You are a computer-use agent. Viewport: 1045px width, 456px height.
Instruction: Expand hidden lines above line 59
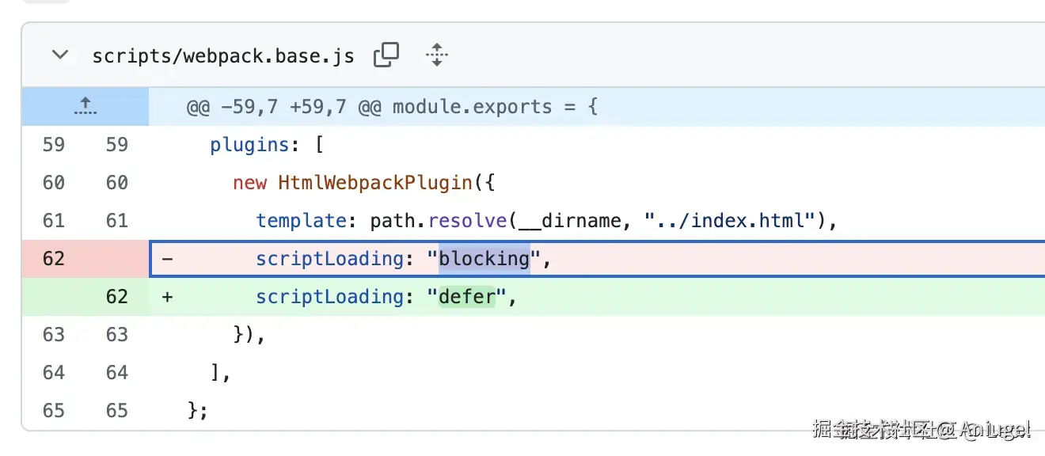[x=85, y=106]
